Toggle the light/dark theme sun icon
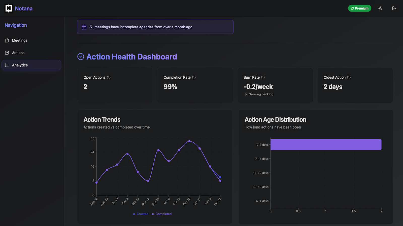This screenshot has height=226, width=403. [380, 8]
